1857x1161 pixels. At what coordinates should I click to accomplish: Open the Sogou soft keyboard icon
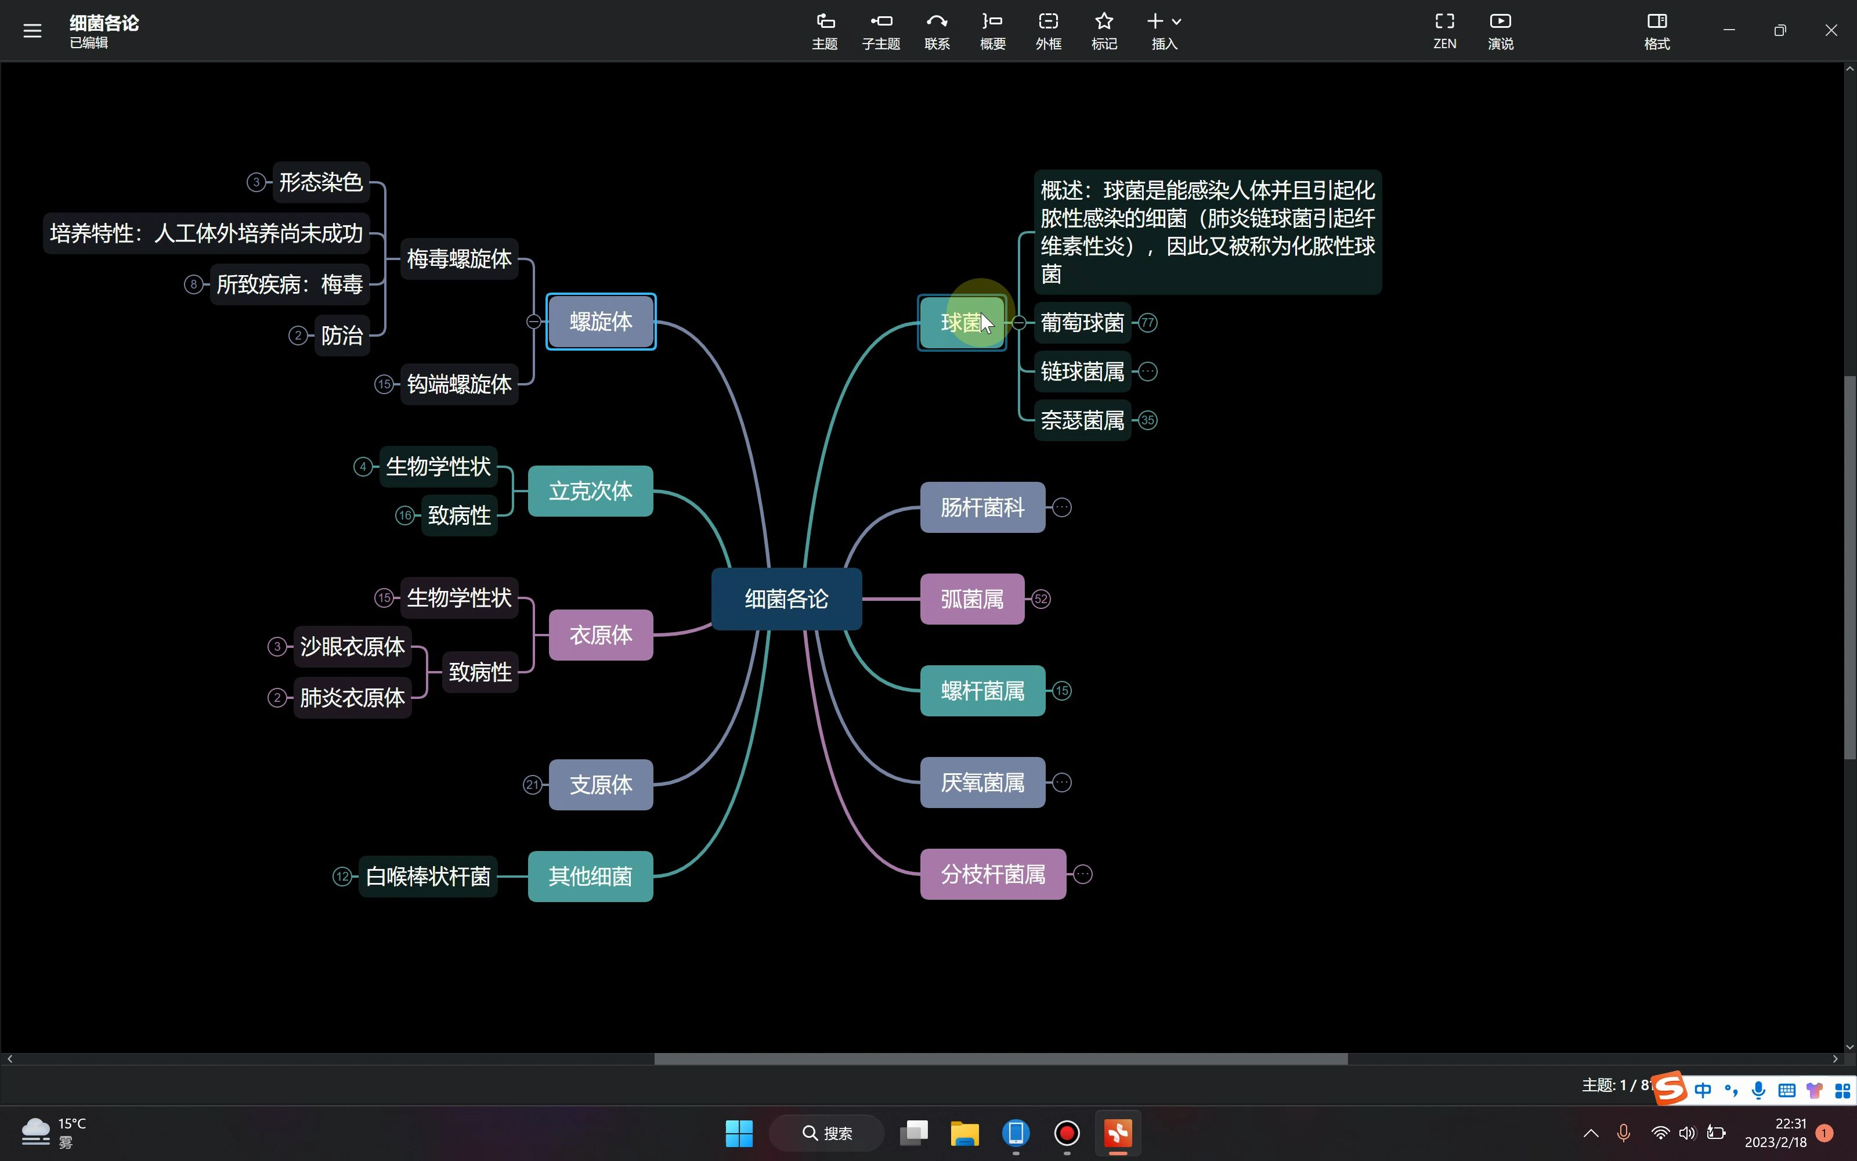1786,1090
